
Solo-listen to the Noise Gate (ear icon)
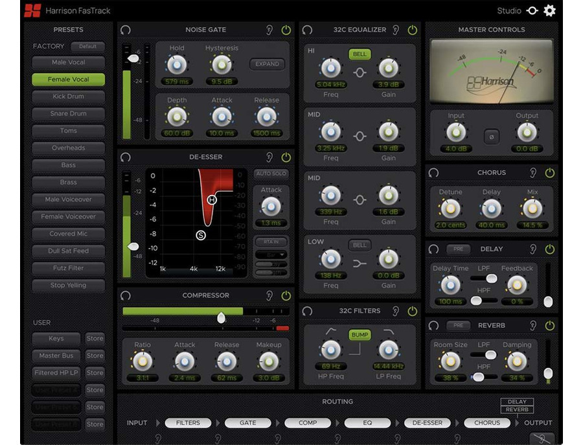tap(269, 30)
